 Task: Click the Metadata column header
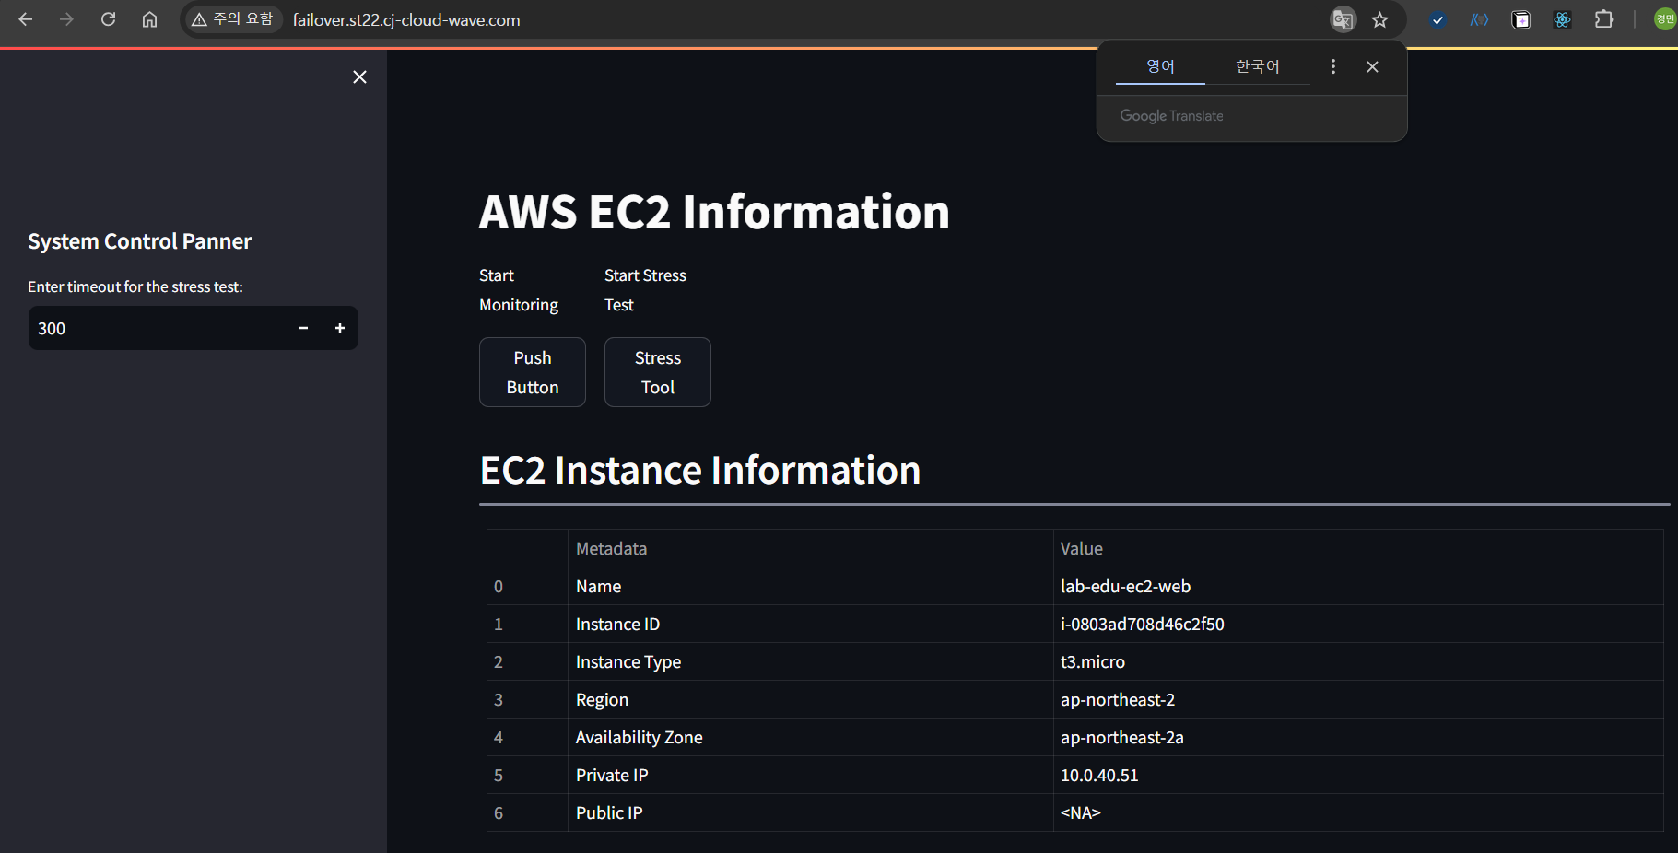811,548
